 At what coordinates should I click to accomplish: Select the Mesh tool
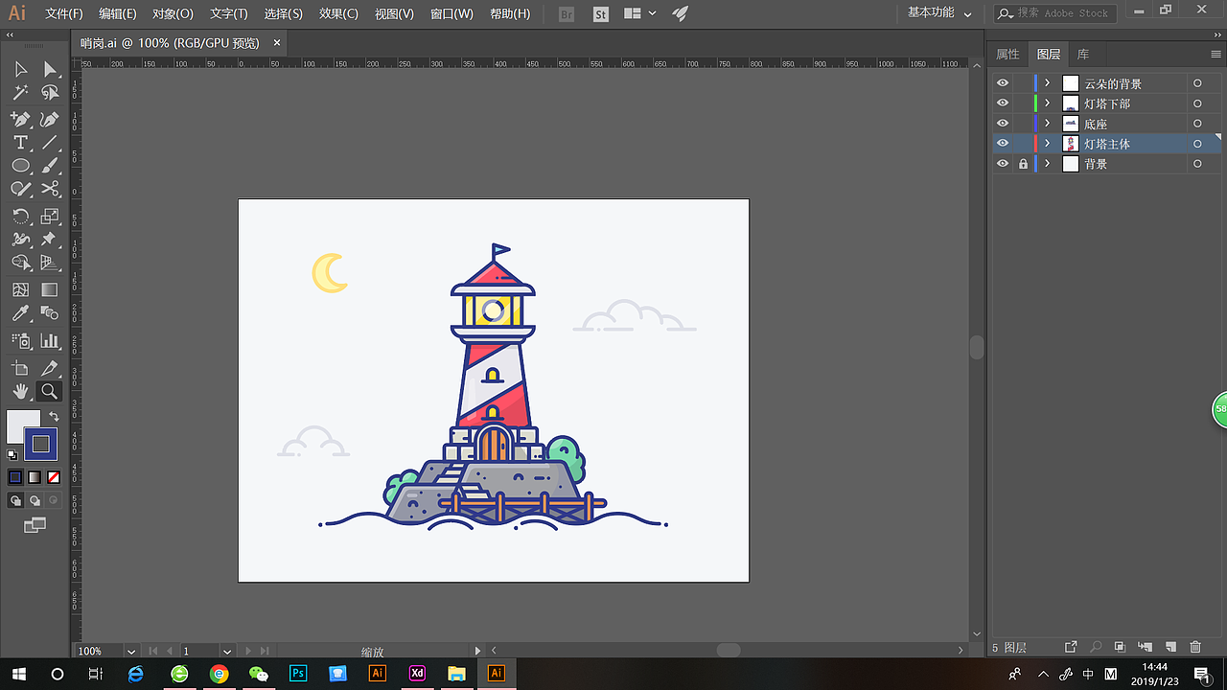point(20,290)
